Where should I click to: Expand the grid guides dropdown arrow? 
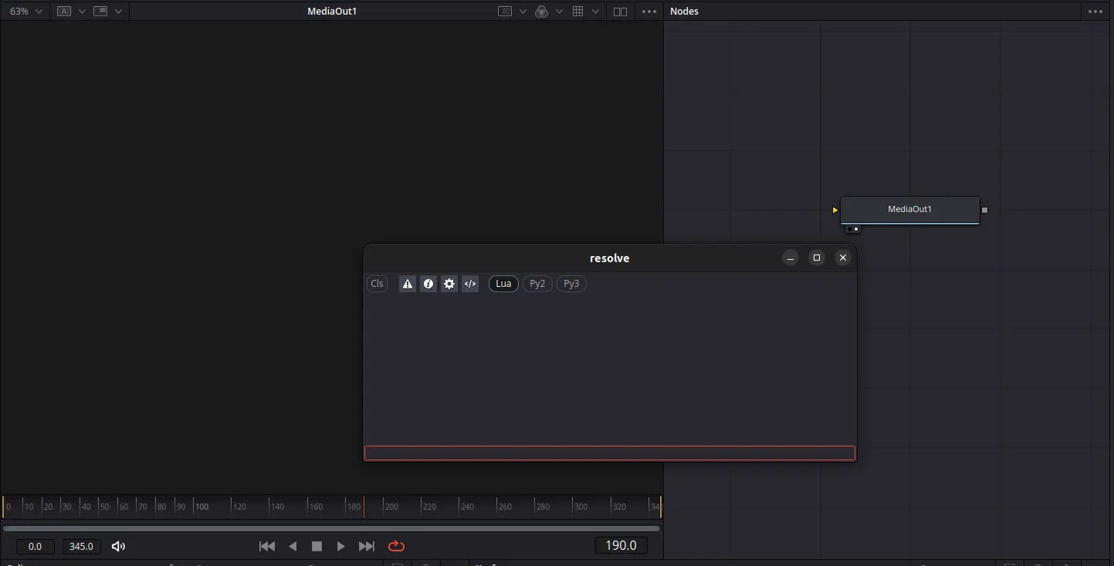[595, 12]
